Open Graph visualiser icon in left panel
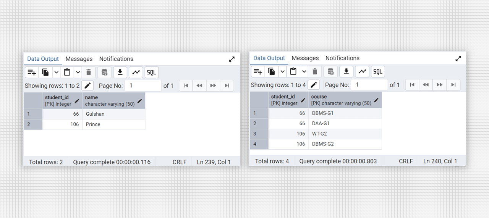 click(136, 72)
